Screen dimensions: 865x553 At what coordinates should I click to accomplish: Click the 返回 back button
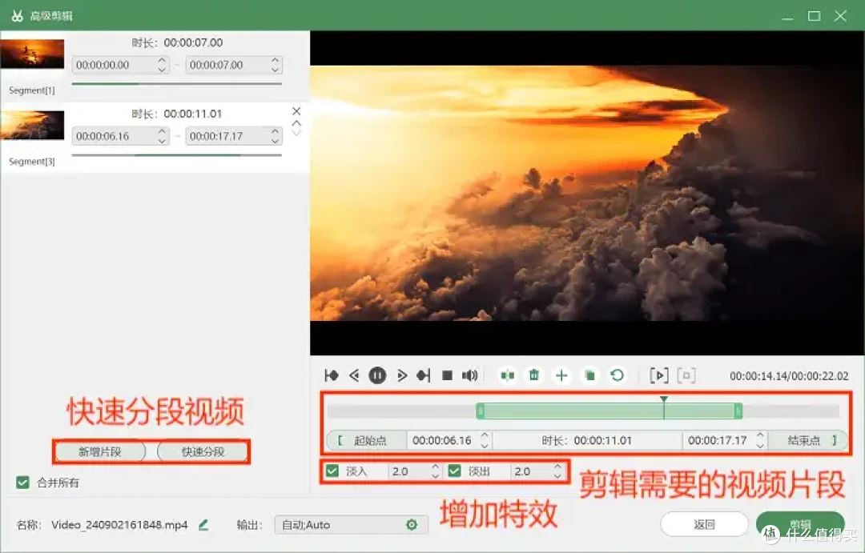[x=704, y=524]
